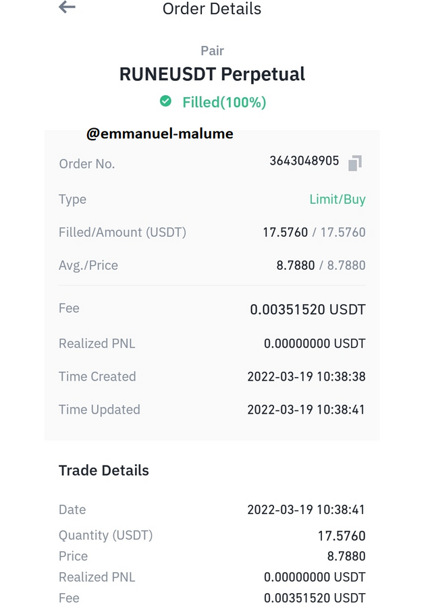Click the Filled(100%) status text
This screenshot has height=614, width=432.
pyautogui.click(x=224, y=102)
